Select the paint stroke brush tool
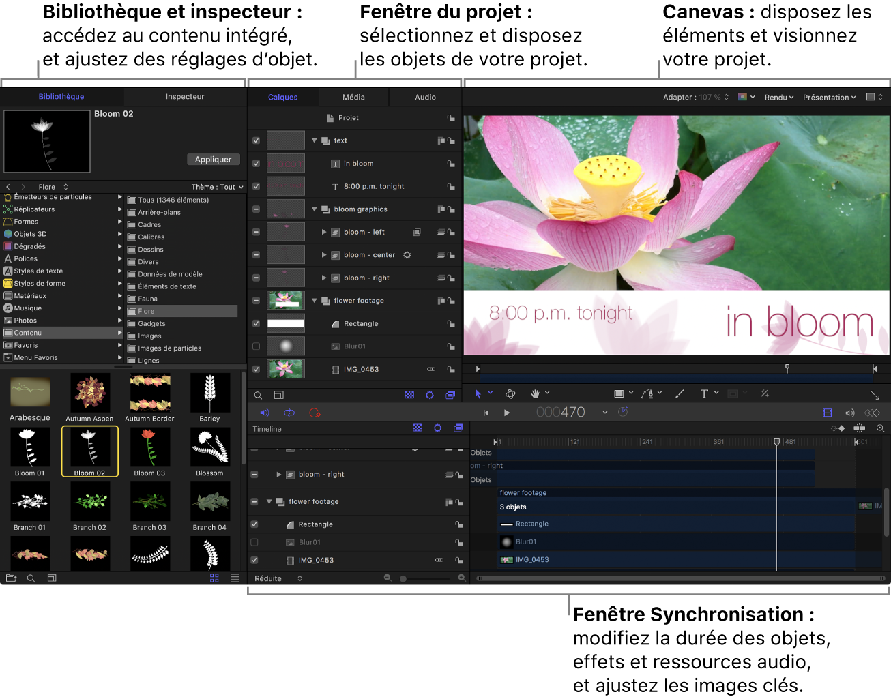The height and width of the screenshot is (699, 891). coord(680,394)
